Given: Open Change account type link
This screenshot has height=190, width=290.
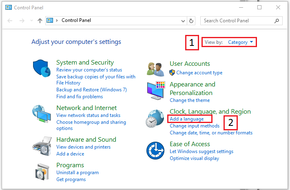Looking at the screenshot, I should (199, 73).
